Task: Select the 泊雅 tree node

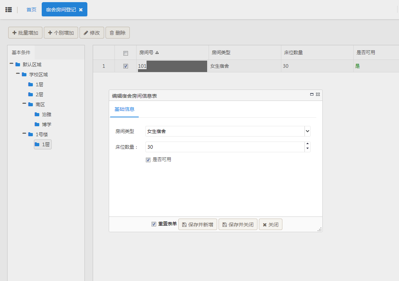Action: click(x=47, y=114)
